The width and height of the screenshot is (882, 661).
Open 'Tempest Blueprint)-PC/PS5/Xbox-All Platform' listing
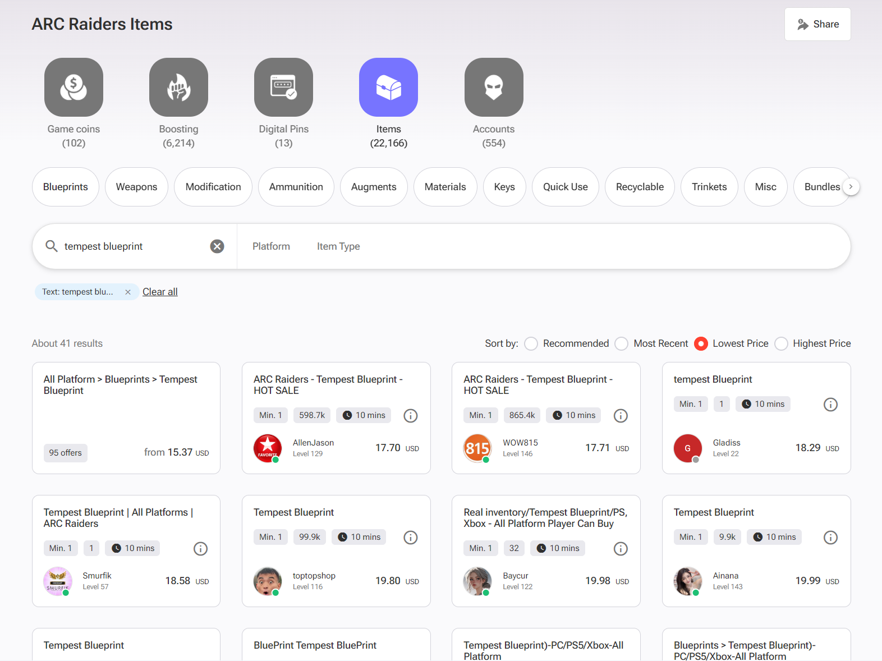(544, 650)
